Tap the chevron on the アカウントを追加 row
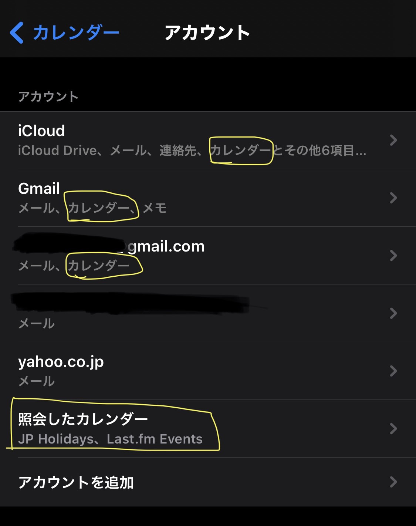 [x=393, y=482]
